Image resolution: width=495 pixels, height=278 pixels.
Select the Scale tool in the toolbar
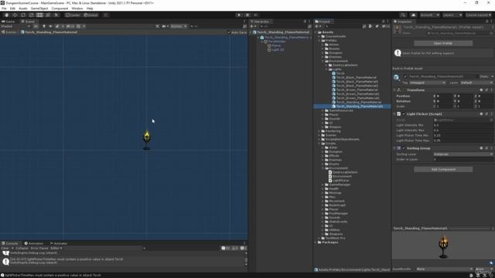click(x=31, y=15)
